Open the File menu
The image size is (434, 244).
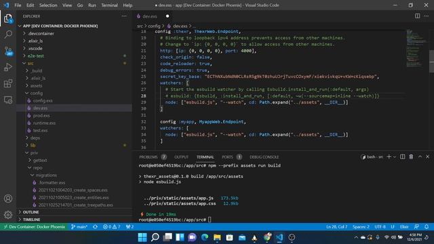[18, 5]
